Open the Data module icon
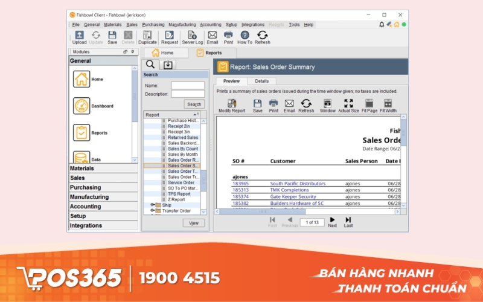The image size is (483, 302). 82,157
